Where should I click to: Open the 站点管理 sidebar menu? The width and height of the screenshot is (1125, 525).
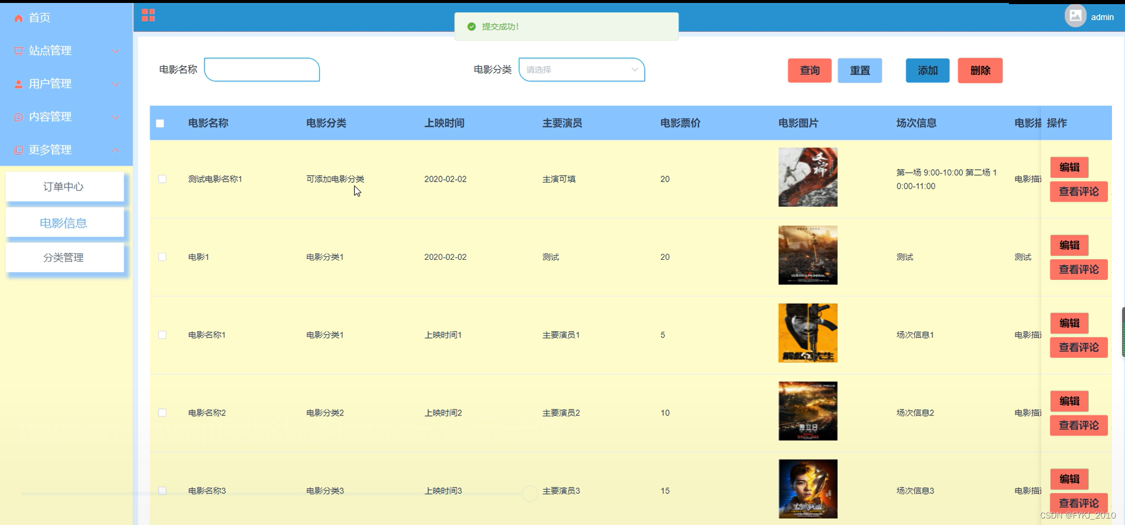66,51
